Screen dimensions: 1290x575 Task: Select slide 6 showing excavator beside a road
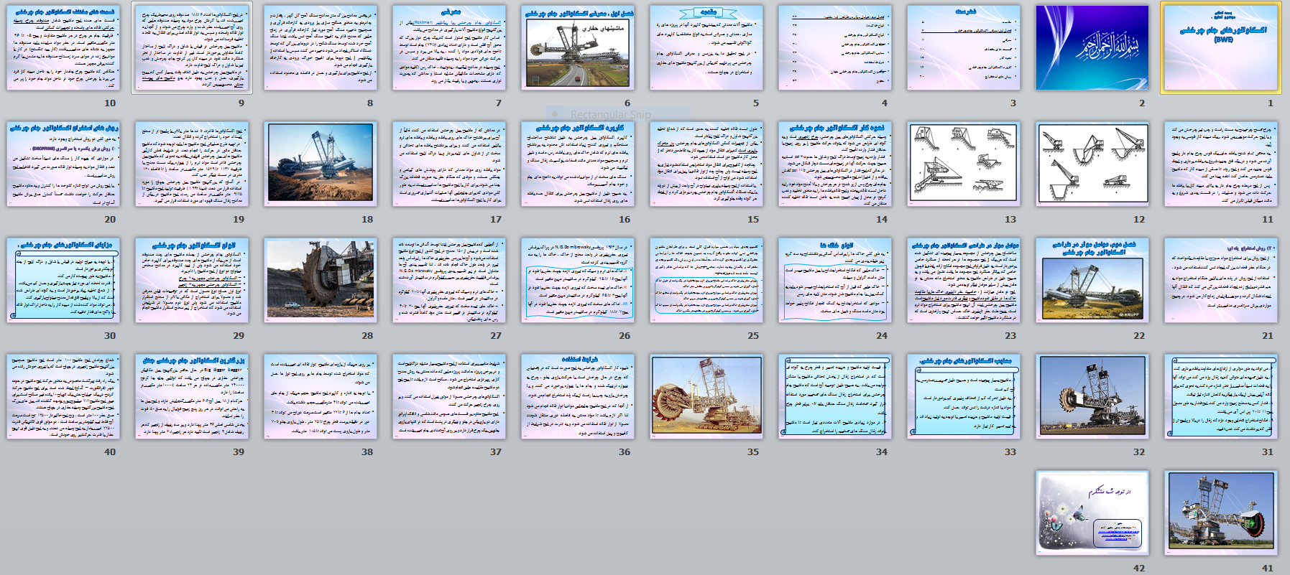(x=578, y=48)
